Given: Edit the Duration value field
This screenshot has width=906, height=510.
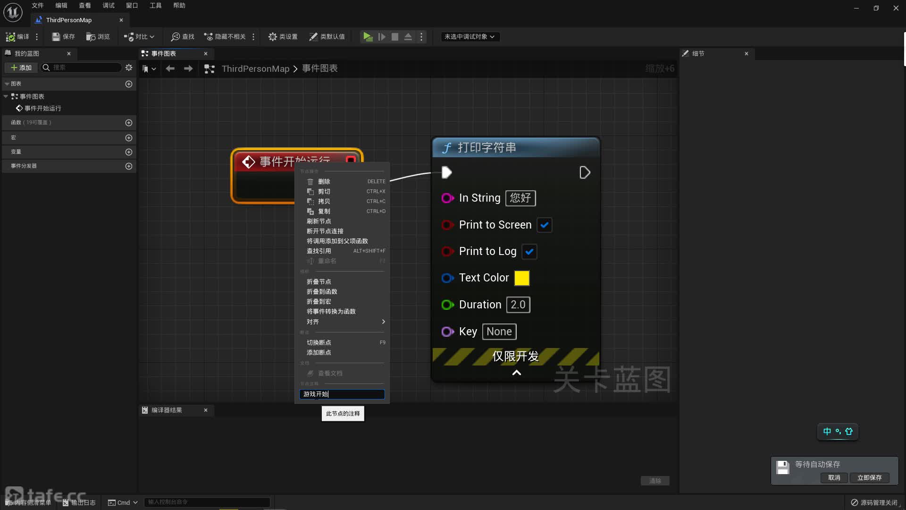Looking at the screenshot, I should coord(518,305).
